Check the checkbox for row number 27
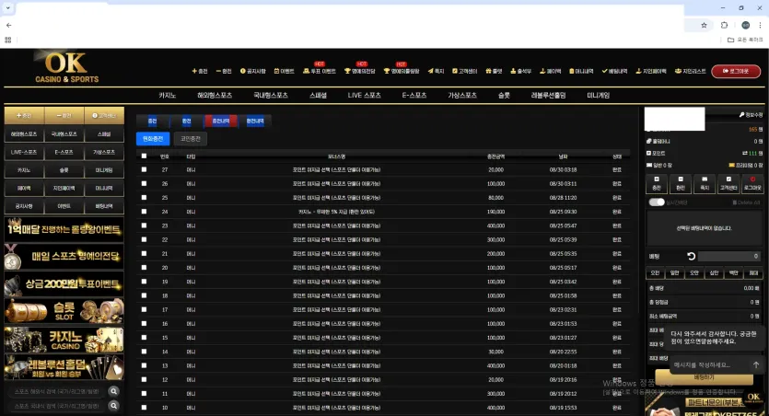769x416 pixels. click(x=144, y=169)
